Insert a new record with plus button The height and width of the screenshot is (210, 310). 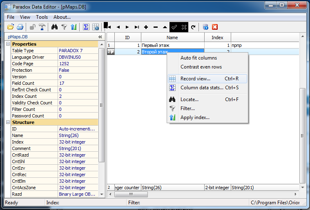pyautogui.click(x=146, y=27)
